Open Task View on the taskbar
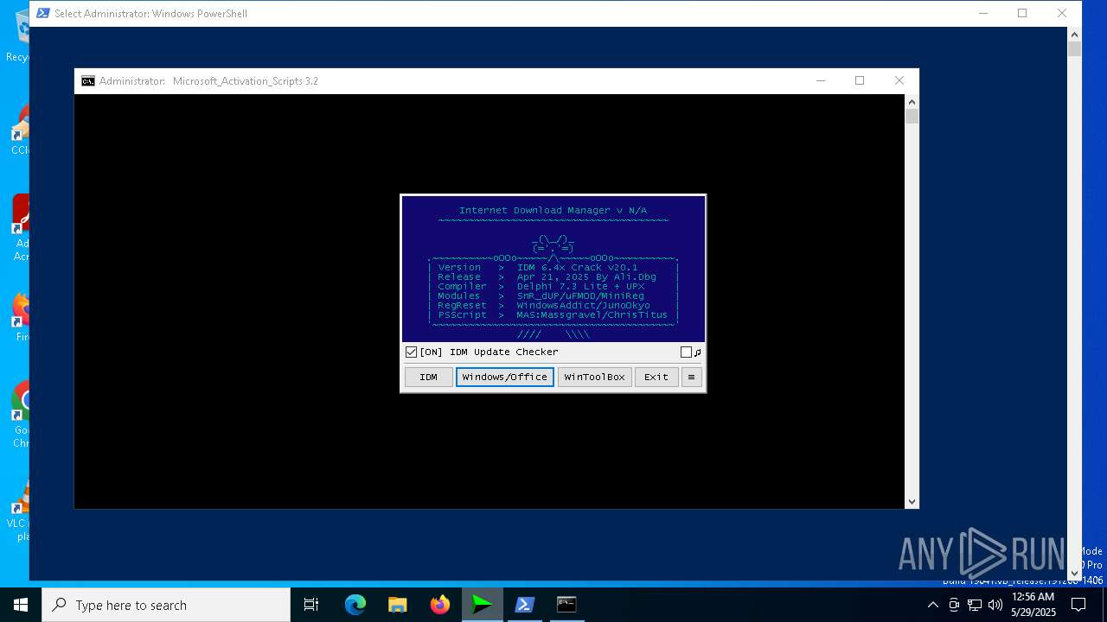The width and height of the screenshot is (1107, 622). (311, 605)
